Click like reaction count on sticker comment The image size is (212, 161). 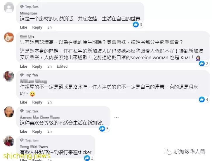[89, 158]
